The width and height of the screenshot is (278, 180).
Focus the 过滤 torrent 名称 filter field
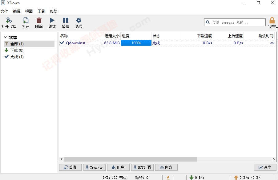235,22
